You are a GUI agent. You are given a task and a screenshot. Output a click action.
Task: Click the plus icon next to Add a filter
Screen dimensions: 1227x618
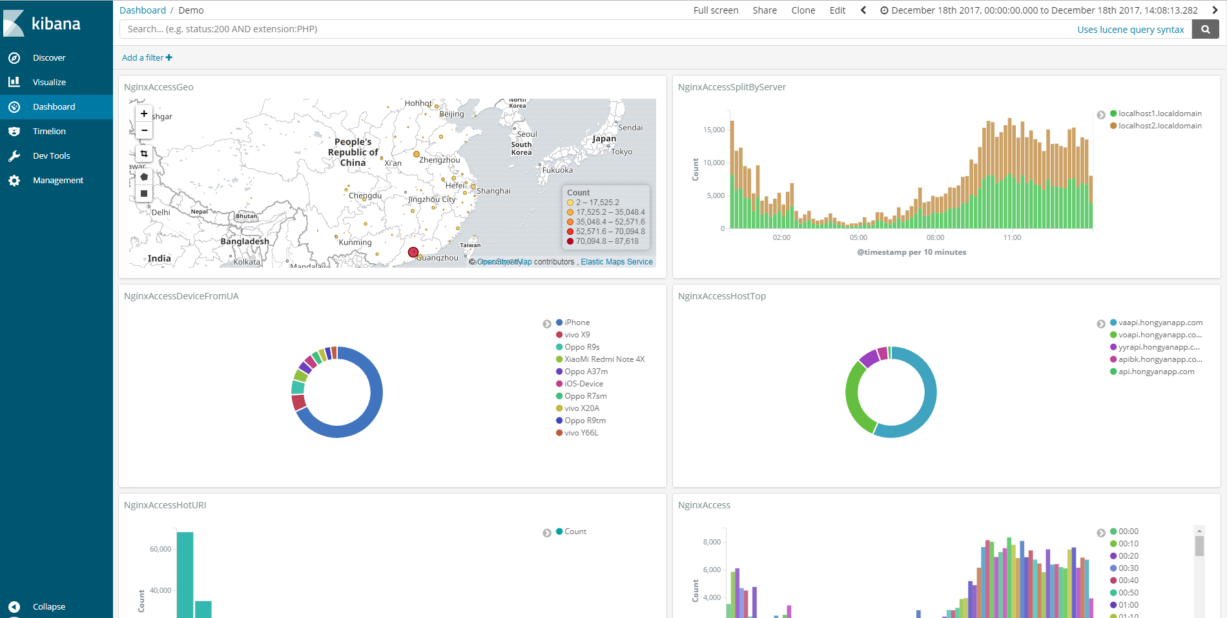pyautogui.click(x=169, y=57)
